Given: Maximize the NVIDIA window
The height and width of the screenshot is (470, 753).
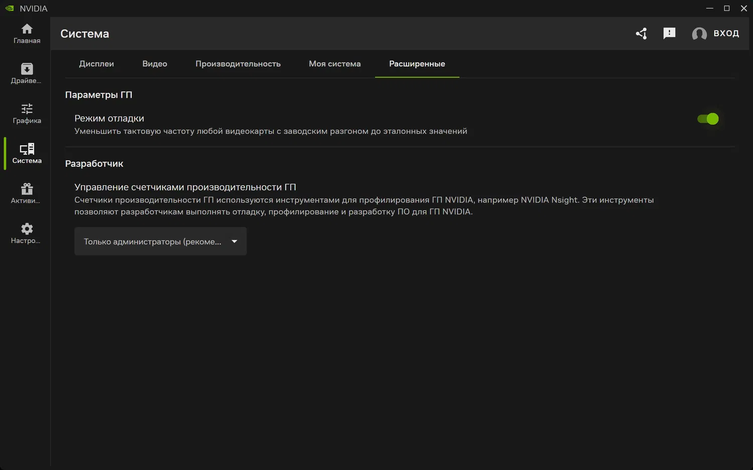Looking at the screenshot, I should 727,9.
